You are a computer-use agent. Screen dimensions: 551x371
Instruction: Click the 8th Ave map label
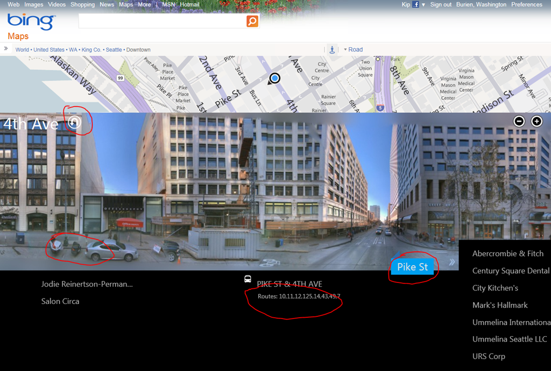coord(399,81)
